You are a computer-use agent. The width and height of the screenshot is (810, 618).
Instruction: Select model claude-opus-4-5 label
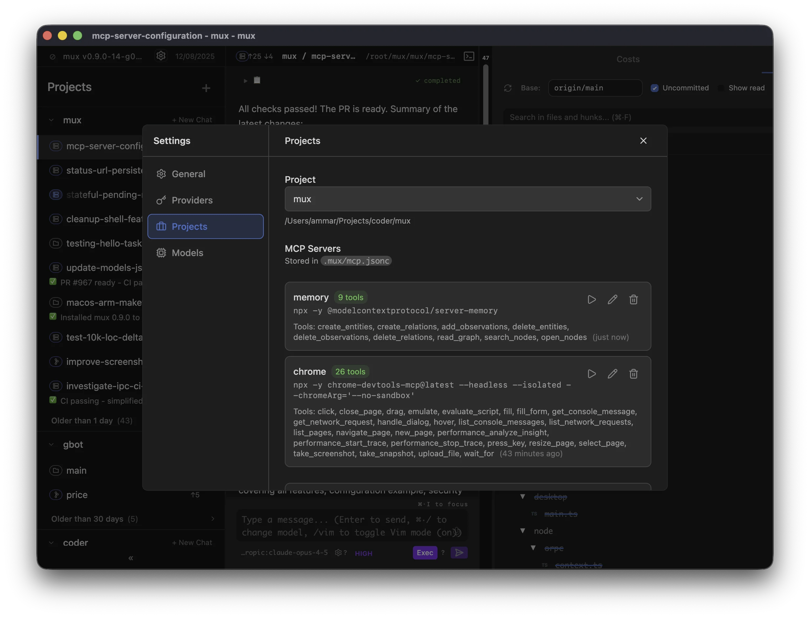tap(284, 553)
